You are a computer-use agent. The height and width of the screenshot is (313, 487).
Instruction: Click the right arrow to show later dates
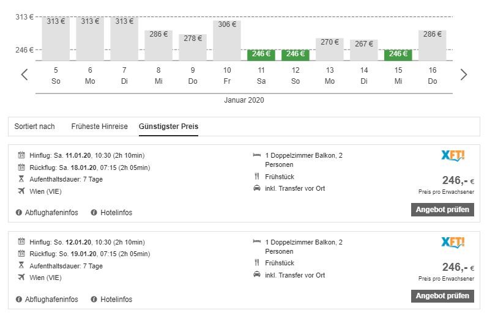[463, 75]
